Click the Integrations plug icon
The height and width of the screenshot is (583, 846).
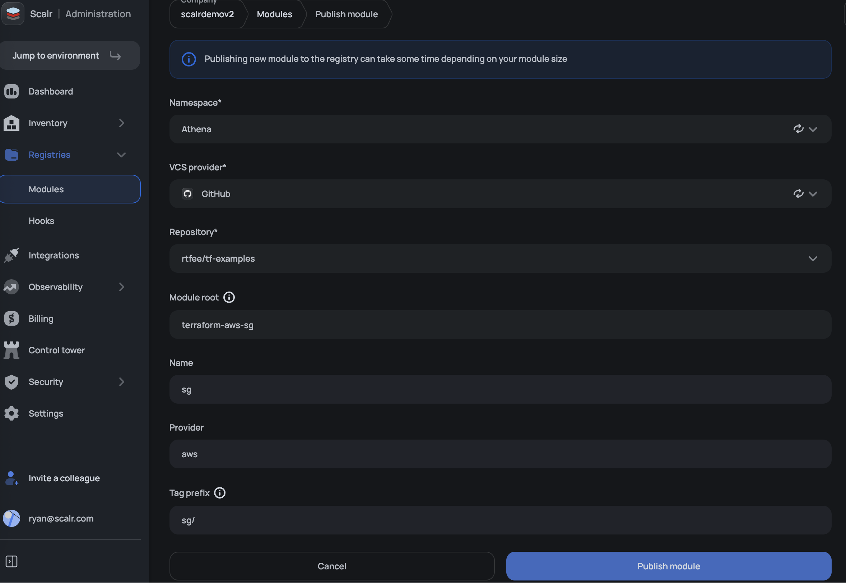(x=11, y=255)
